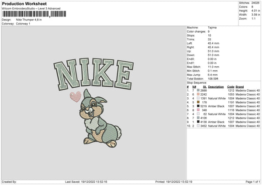Image resolution: width=262 pixels, height=185 pixels.
Task: Click the Thumper bunny embroidery image
Action: (x=100, y=118)
